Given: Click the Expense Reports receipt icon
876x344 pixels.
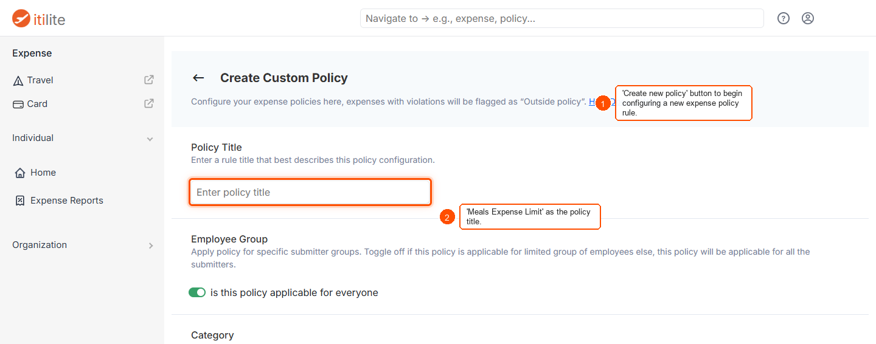Looking at the screenshot, I should [20, 201].
